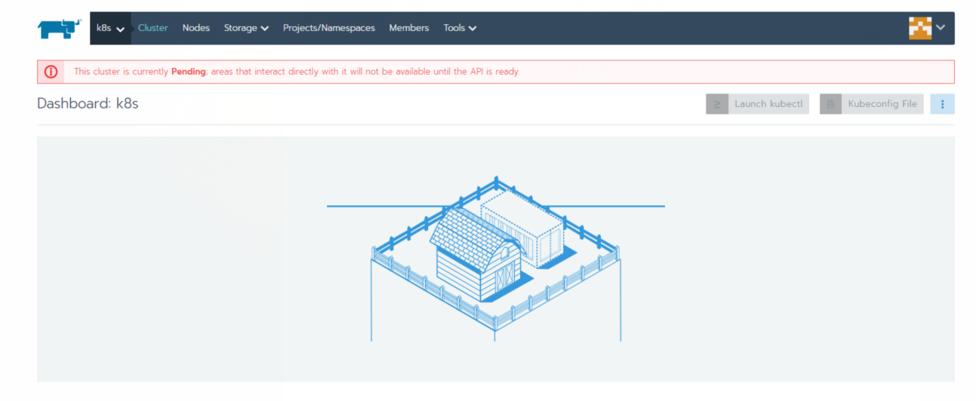Select the Cluster tab

(x=152, y=28)
